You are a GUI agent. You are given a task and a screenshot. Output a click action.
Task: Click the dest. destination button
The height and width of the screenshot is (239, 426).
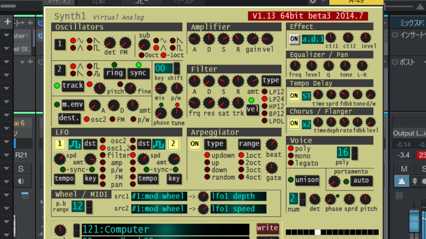coord(69,118)
